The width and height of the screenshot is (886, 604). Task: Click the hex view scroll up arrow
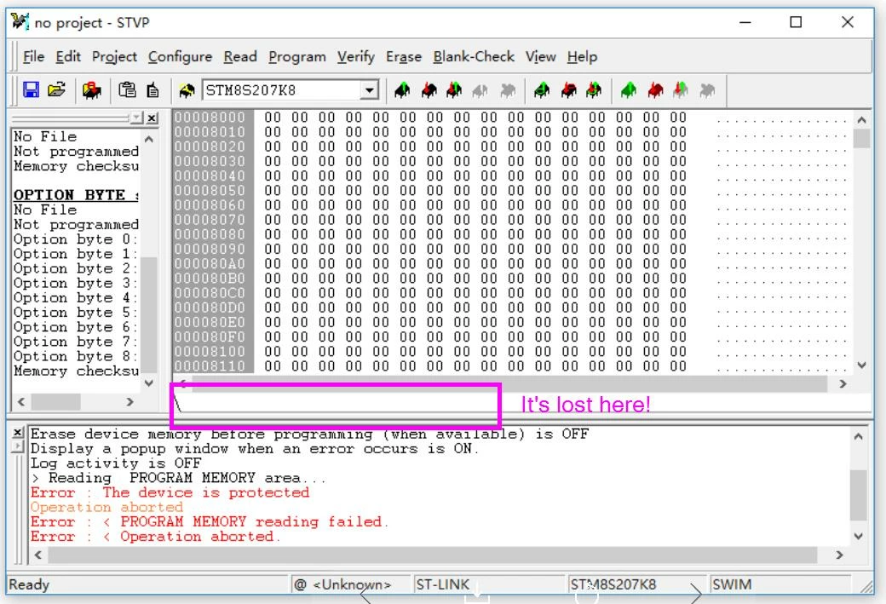pyautogui.click(x=861, y=120)
